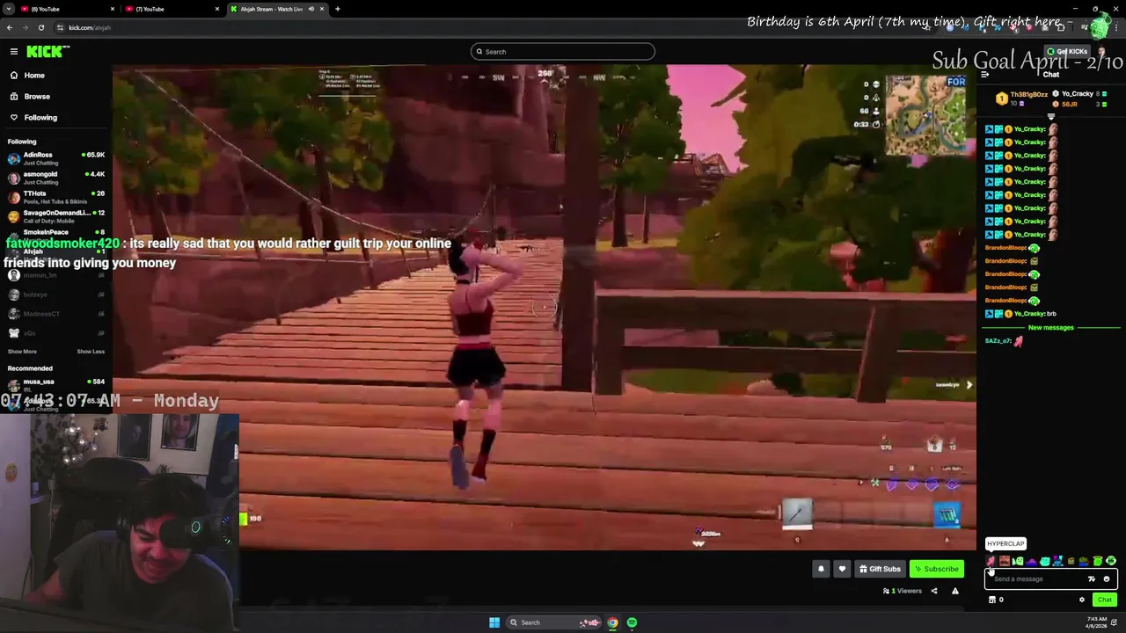Collapse chat panel arrow icon
The image size is (1126, 633).
click(x=984, y=75)
